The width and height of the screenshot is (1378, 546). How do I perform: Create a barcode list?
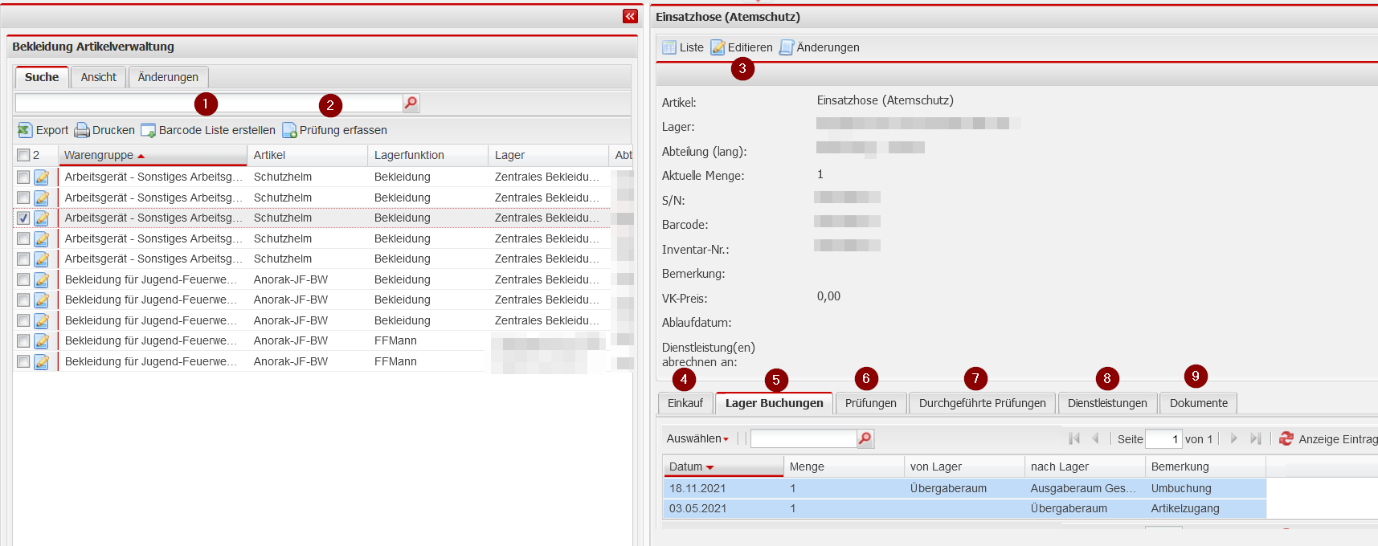click(208, 130)
